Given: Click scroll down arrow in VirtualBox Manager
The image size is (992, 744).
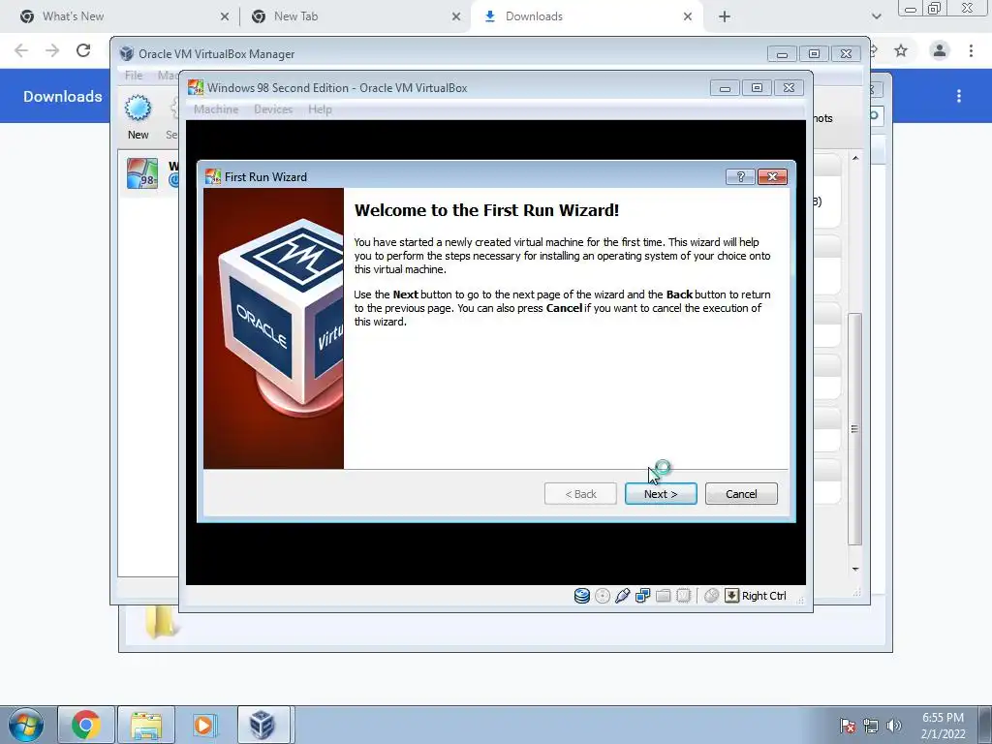Looking at the screenshot, I should pos(855,570).
